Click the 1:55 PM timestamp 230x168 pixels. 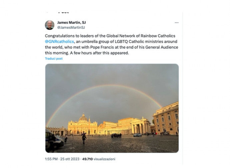coord(51,159)
